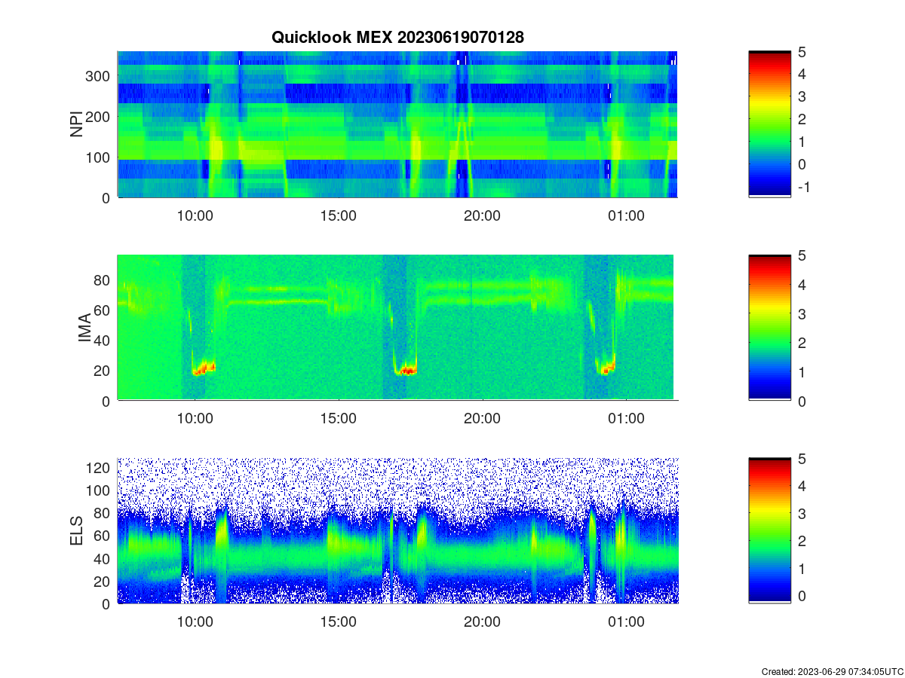The image size is (905, 678).
Task: Click the 3 label on IMA colorbar
Action: [x=801, y=313]
